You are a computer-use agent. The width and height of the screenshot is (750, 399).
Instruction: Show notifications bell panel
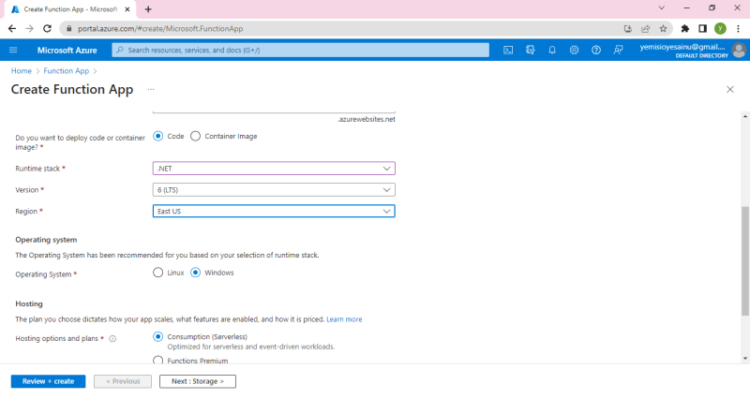coord(552,50)
